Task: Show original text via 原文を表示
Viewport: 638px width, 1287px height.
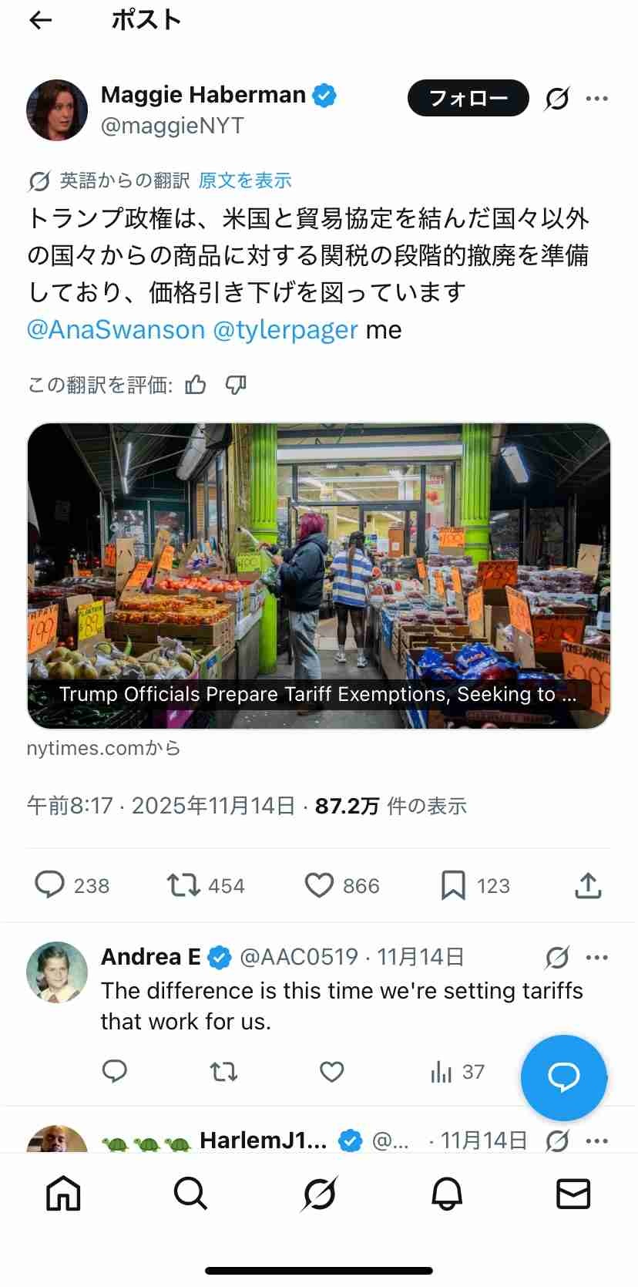Action: click(245, 180)
